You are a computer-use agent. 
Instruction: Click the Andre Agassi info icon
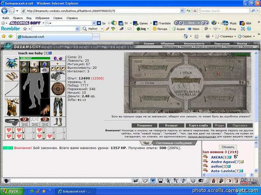242,162
